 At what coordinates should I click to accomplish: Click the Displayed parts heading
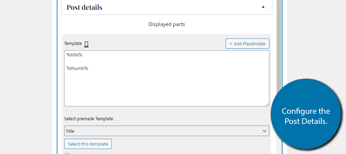point(167,24)
